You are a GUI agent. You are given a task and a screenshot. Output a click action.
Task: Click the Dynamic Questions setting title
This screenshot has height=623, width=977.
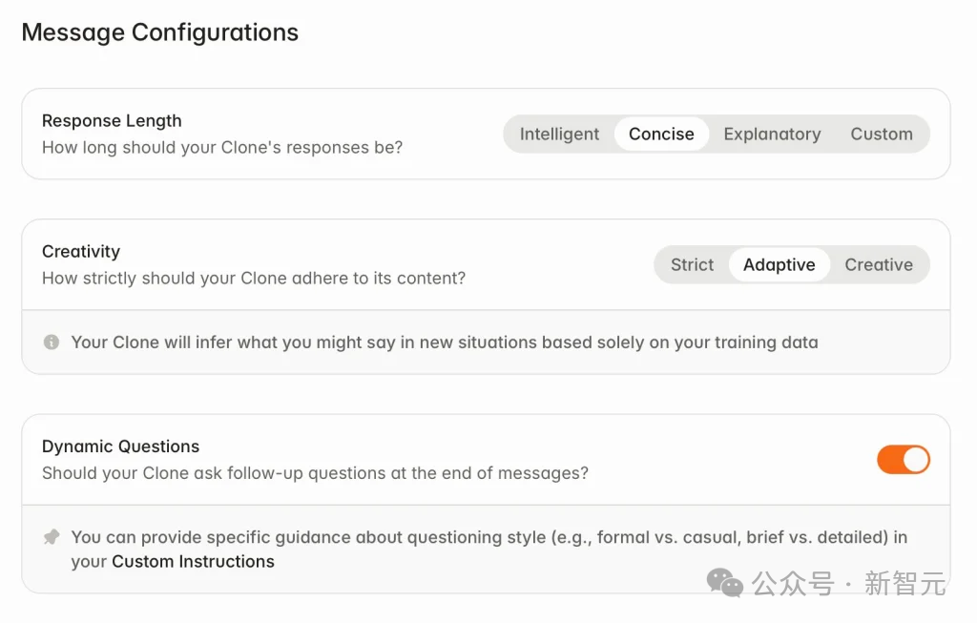coord(121,446)
